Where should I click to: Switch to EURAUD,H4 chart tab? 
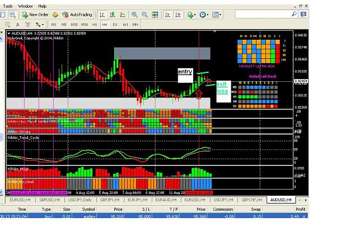[166, 200]
